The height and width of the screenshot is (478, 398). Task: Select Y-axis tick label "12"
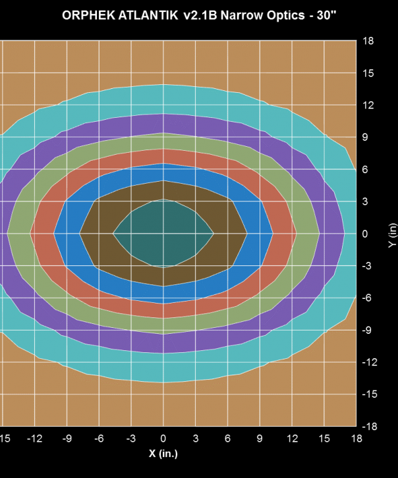(x=368, y=105)
